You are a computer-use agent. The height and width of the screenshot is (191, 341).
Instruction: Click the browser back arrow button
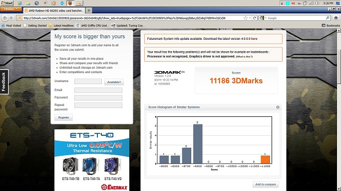(5, 18)
